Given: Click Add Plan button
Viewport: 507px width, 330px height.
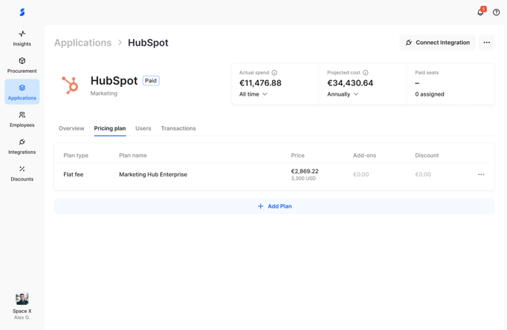Looking at the screenshot, I should point(274,206).
